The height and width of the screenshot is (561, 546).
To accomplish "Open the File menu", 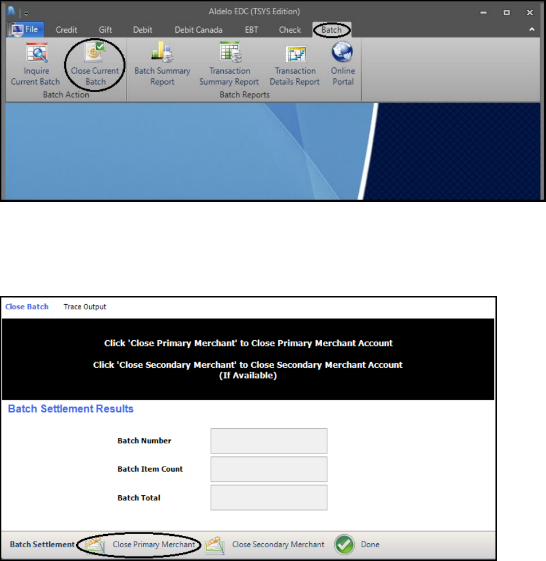I will click(26, 29).
